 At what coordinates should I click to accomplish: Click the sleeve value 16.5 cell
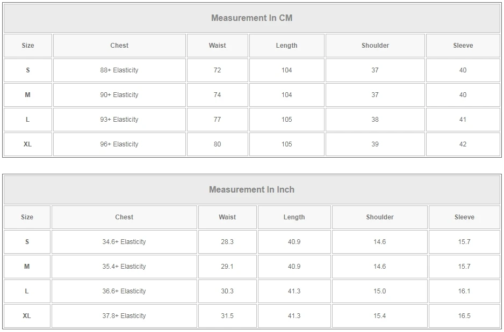click(x=464, y=316)
